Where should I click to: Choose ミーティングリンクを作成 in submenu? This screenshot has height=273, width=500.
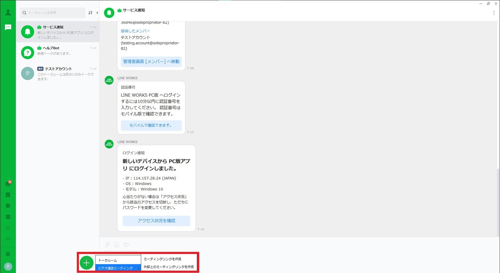point(162,259)
